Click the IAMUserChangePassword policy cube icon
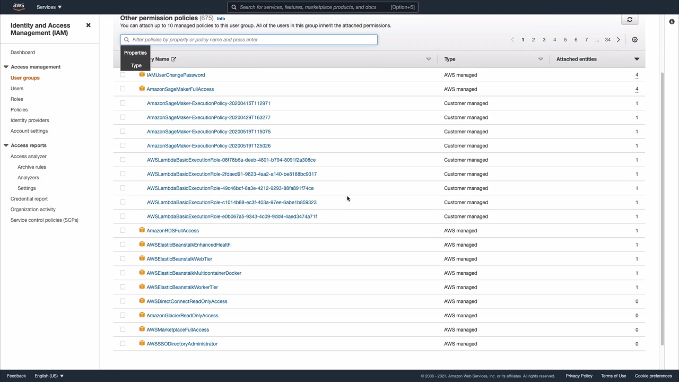This screenshot has width=679, height=382. pos(142,75)
